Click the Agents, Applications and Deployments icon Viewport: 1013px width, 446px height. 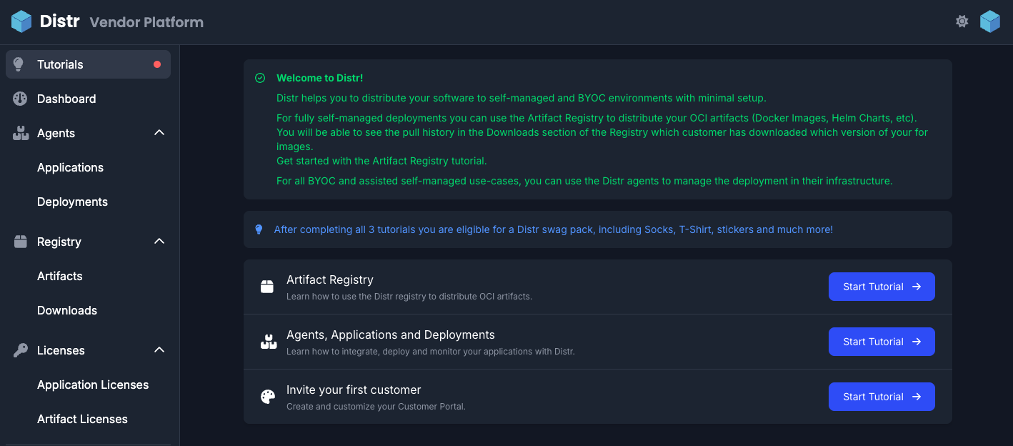269,342
